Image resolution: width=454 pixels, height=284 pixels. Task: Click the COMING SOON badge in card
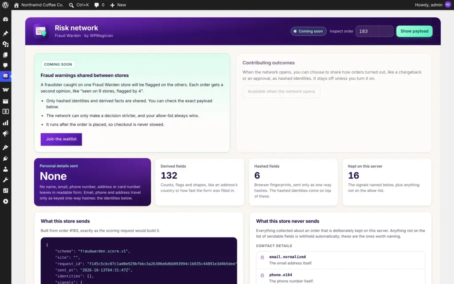[58, 64]
